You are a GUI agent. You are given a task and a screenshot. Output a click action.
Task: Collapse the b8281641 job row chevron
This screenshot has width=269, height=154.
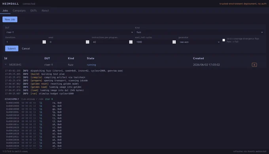pyautogui.click(x=6, y=65)
